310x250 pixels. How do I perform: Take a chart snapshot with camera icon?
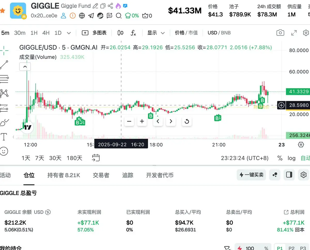(x=280, y=33)
